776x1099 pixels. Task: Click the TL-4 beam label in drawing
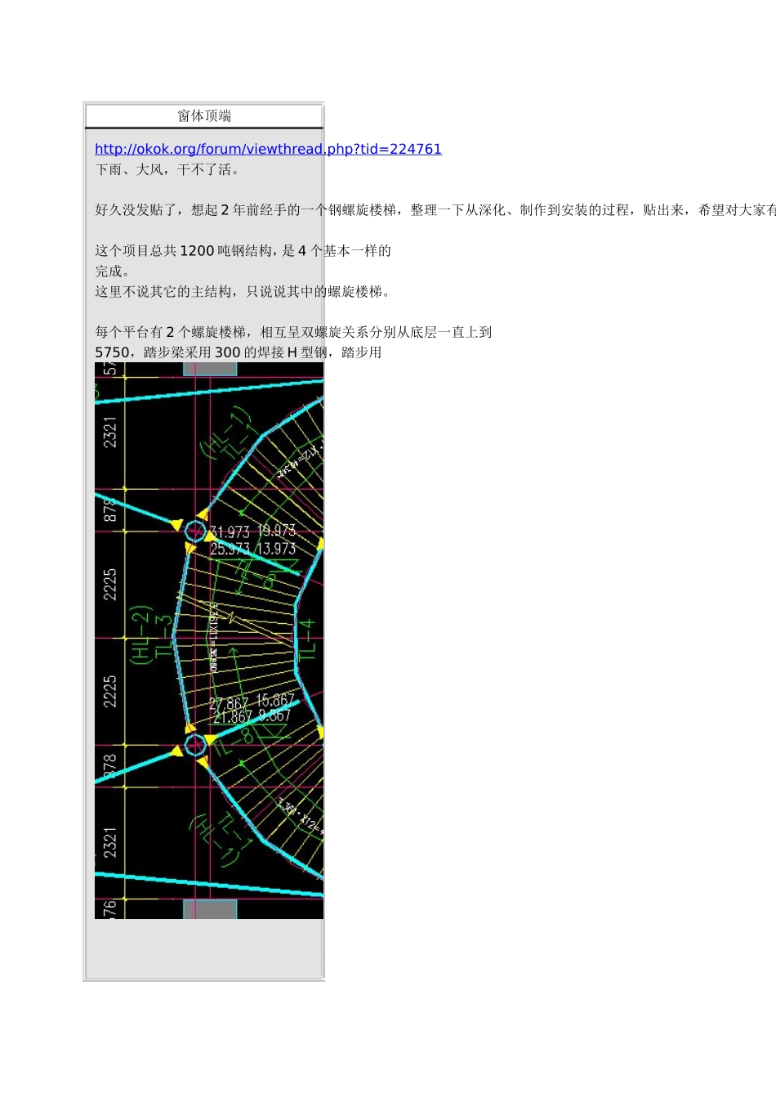[x=307, y=640]
